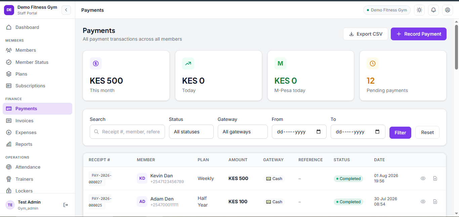Click Record Payment

pos(419,34)
